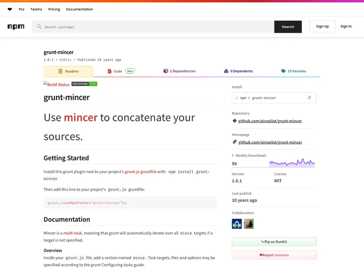The width and height of the screenshot is (364, 271).
Task: Click the homepage chain link icon
Action: pyautogui.click(x=234, y=142)
